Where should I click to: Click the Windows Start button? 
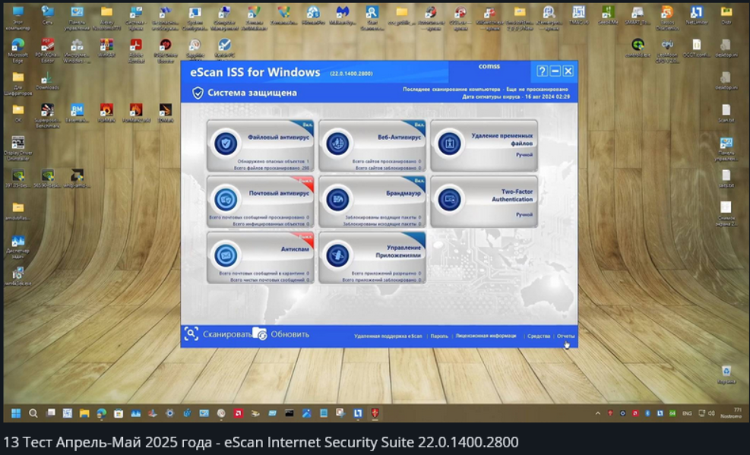pos(16,413)
